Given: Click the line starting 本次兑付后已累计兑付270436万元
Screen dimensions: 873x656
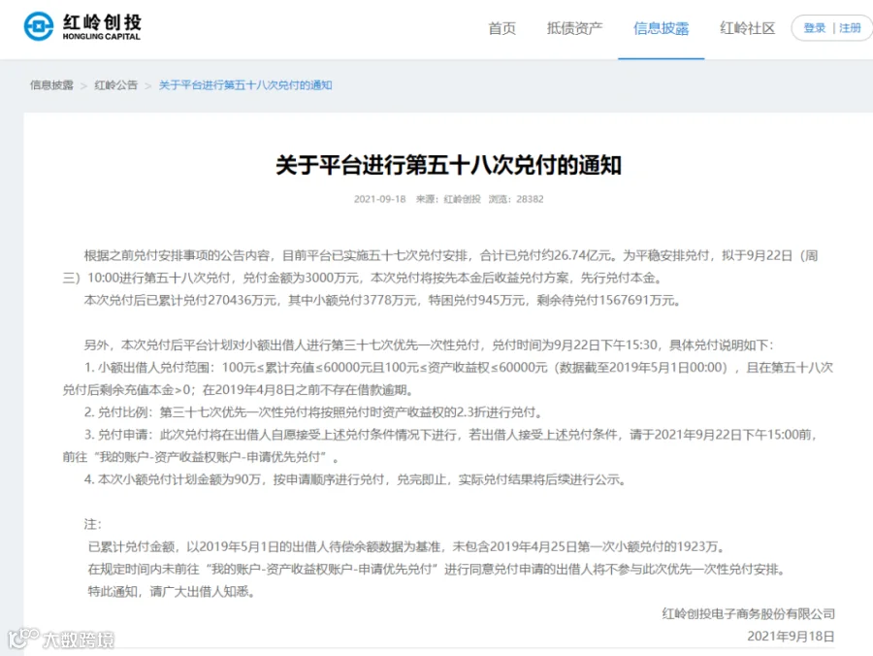Looking at the screenshot, I should click(x=382, y=301).
